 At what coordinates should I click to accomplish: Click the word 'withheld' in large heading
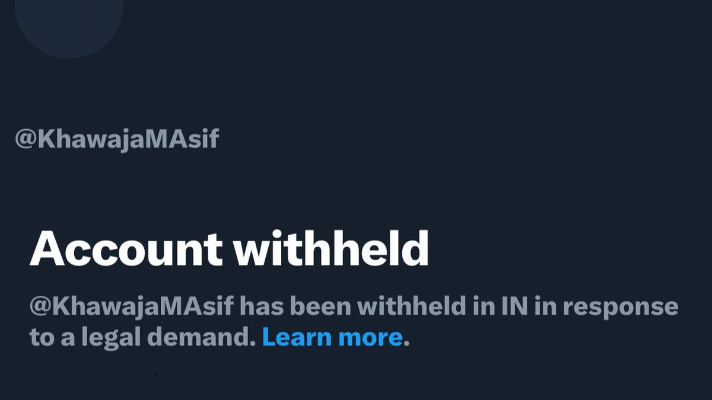331,249
